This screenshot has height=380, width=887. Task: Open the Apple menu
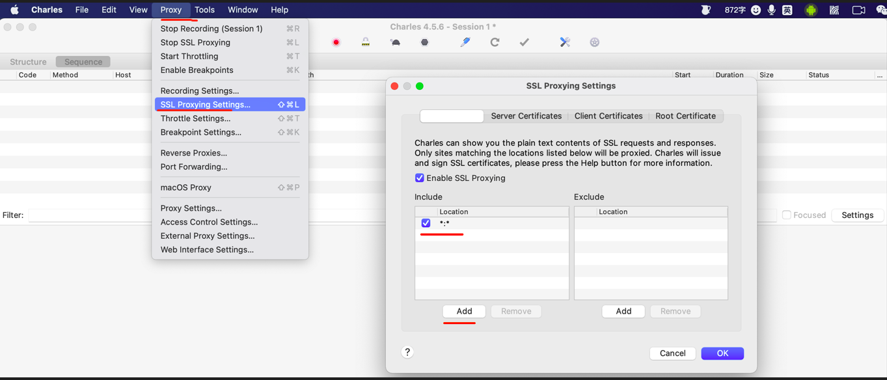[x=14, y=10]
